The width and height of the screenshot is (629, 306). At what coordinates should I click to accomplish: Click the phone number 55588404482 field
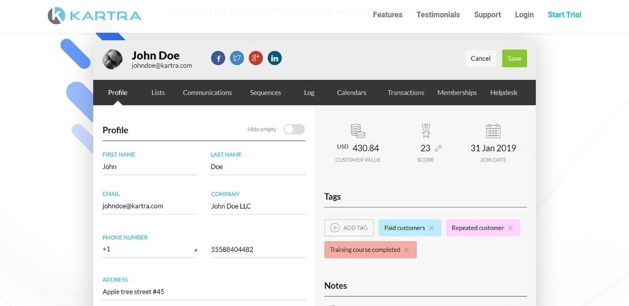coord(258,250)
